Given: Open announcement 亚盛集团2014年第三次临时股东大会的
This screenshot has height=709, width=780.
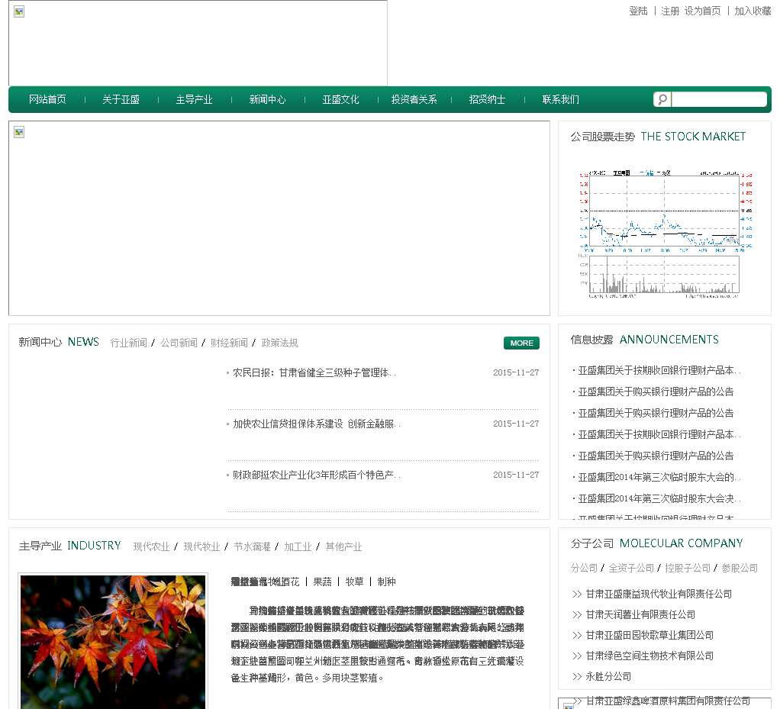Looking at the screenshot, I should (659, 477).
